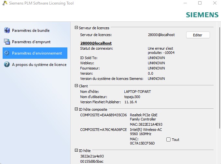The width and height of the screenshot is (221, 164).
Task: Open the 28000@localhost link
Action: (96, 43)
